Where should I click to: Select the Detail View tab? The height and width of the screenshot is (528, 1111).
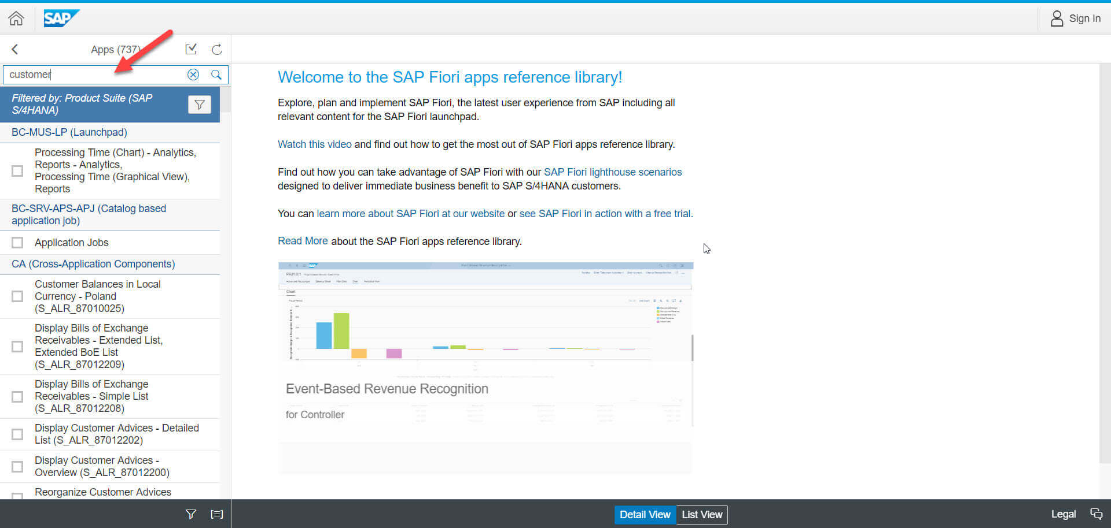pos(645,514)
